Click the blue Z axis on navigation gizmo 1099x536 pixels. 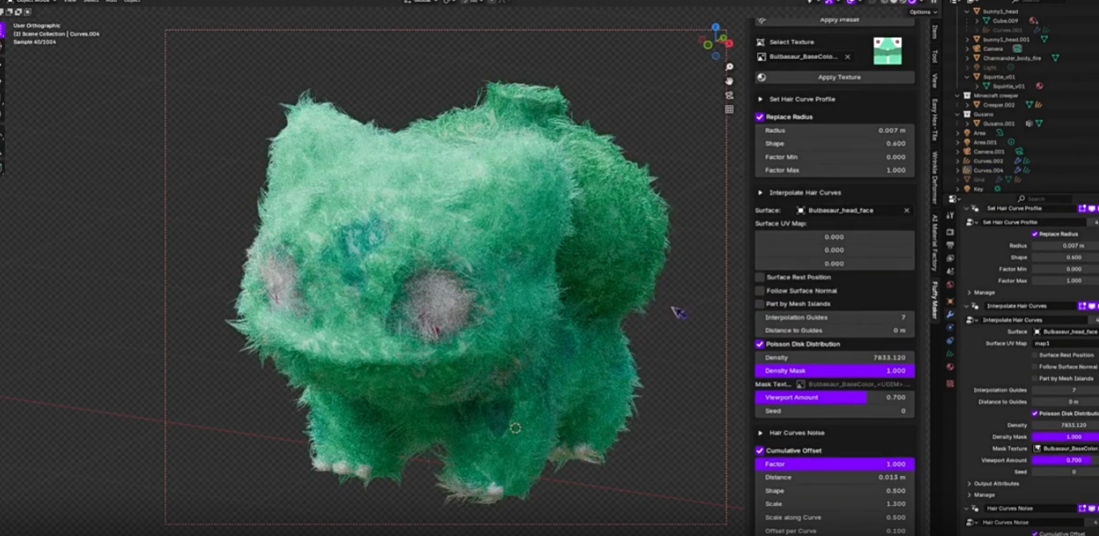[716, 28]
